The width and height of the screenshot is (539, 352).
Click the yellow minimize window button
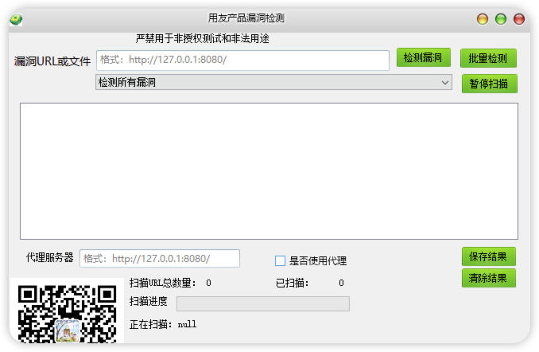coord(483,19)
